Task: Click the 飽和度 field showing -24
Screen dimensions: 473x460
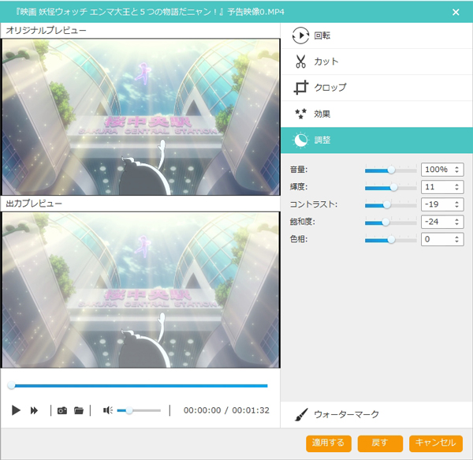Action: click(x=442, y=223)
